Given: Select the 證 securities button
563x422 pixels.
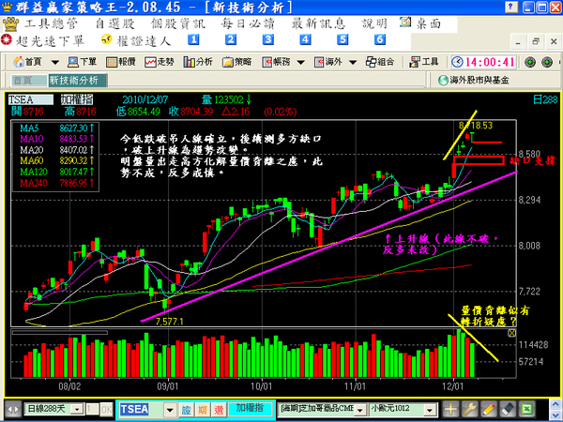Looking at the screenshot, I should click(x=186, y=410).
